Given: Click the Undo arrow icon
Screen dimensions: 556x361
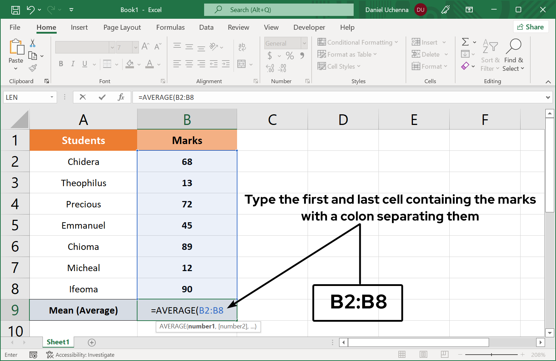Looking at the screenshot, I should [x=31, y=10].
